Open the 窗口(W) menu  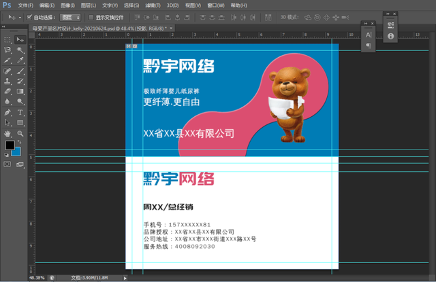click(x=216, y=5)
